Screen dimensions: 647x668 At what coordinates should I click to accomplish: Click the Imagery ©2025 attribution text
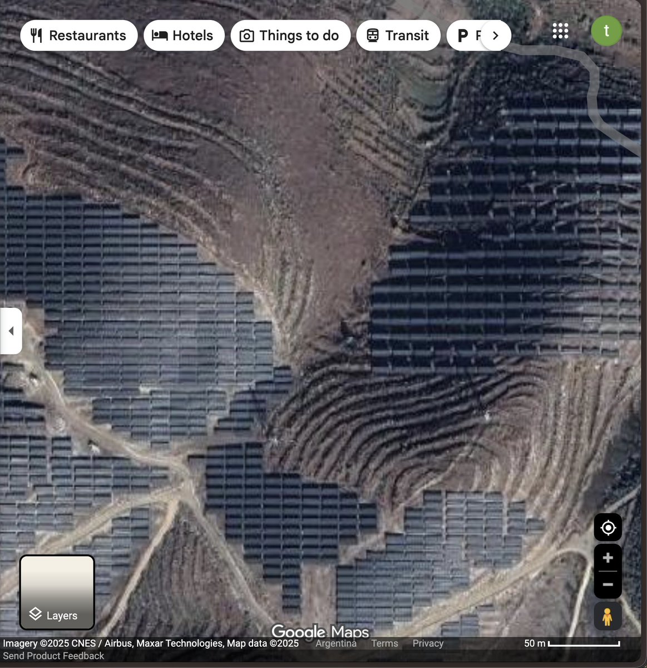[151, 644]
